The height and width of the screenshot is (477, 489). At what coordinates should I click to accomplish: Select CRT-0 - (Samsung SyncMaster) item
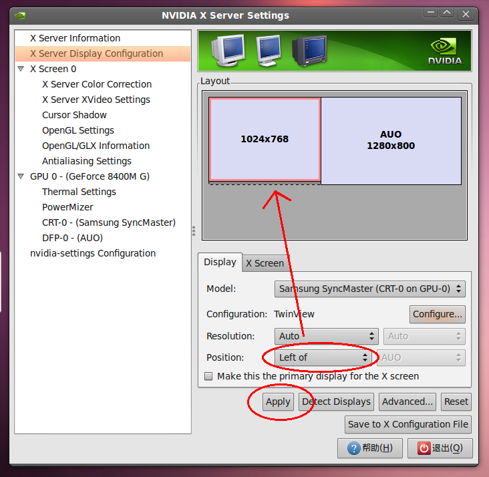(x=109, y=222)
